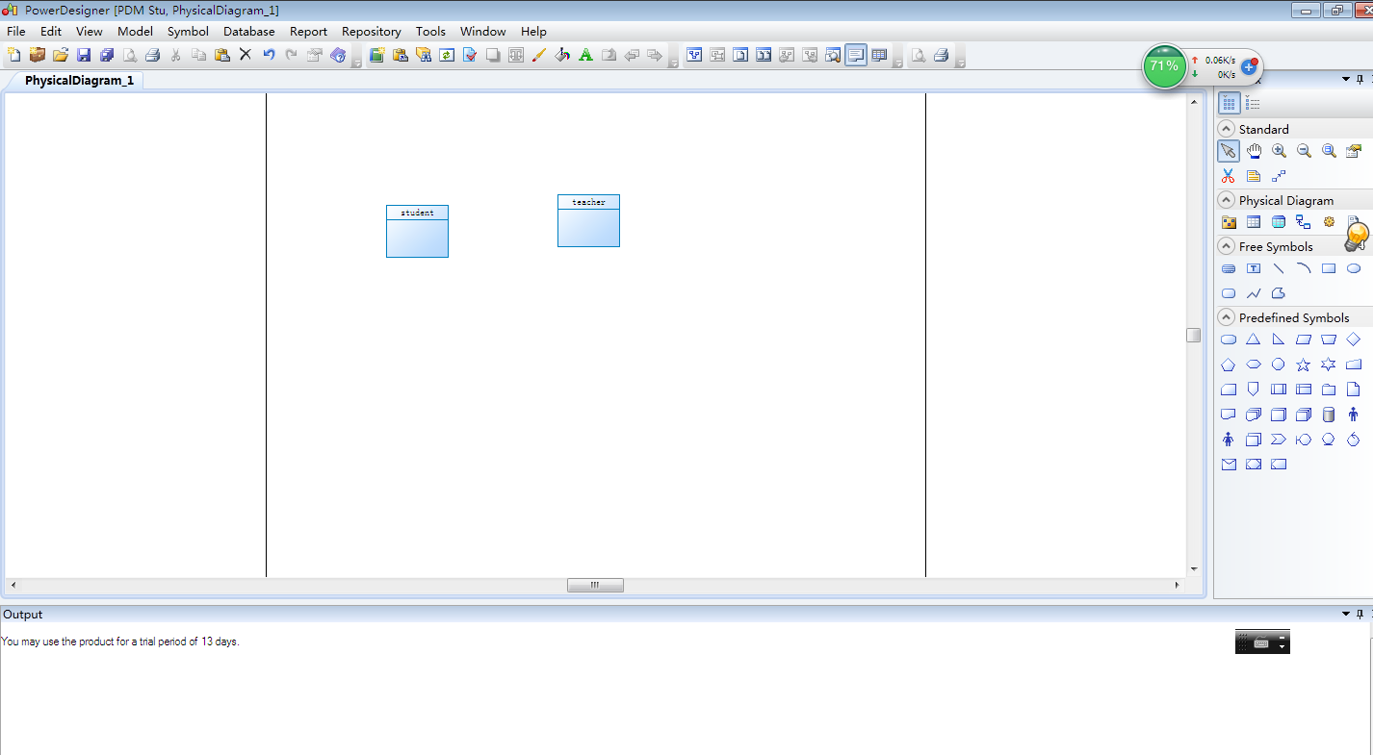Click the diagram scroll right arrow
Viewport: 1373px width, 755px height.
(x=1177, y=585)
